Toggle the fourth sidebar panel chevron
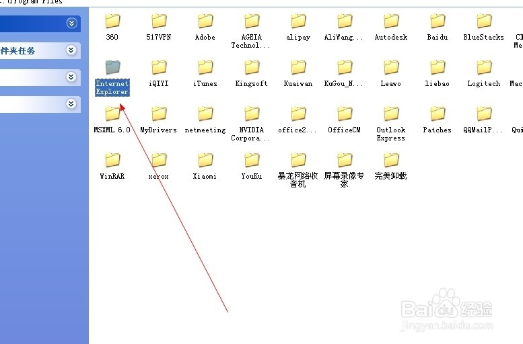Image resolution: width=523 pixels, height=344 pixels. coord(71,104)
